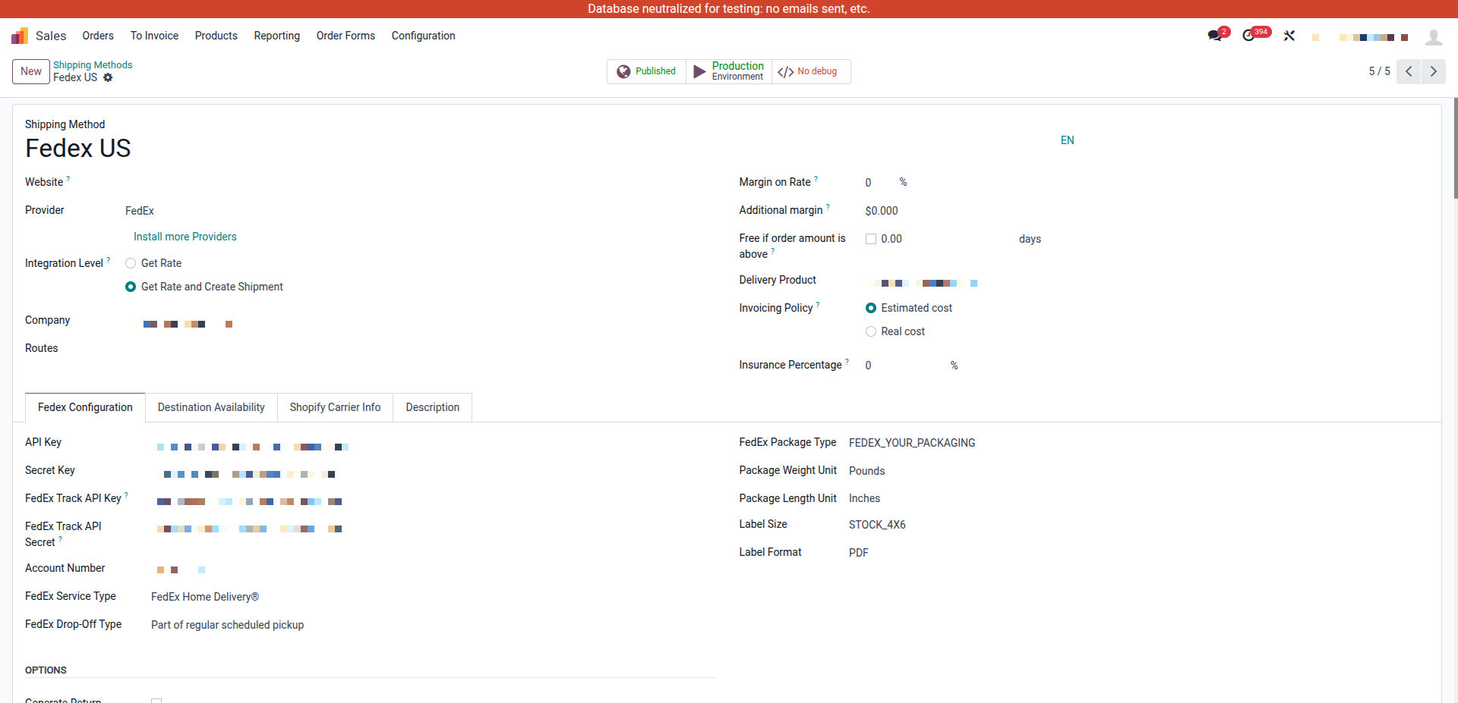Open the Discuss messages icon
Screen dimensions: 1458x703
tap(1215, 36)
